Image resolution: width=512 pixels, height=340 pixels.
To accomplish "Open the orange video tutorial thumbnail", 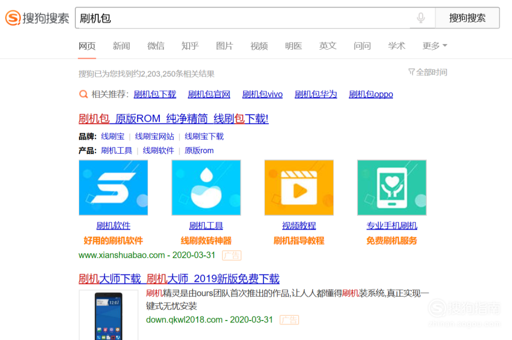I will [x=299, y=188].
